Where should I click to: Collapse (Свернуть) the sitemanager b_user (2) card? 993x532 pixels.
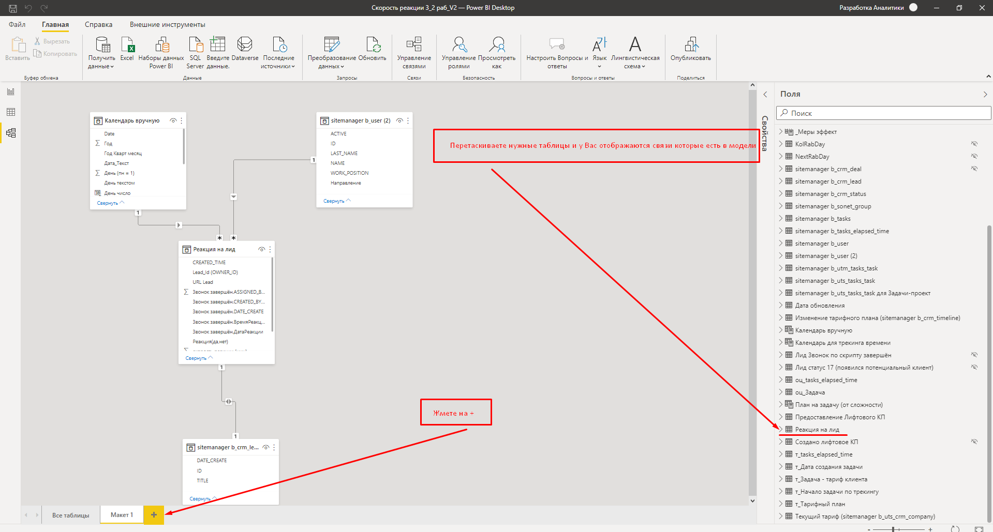coord(337,201)
